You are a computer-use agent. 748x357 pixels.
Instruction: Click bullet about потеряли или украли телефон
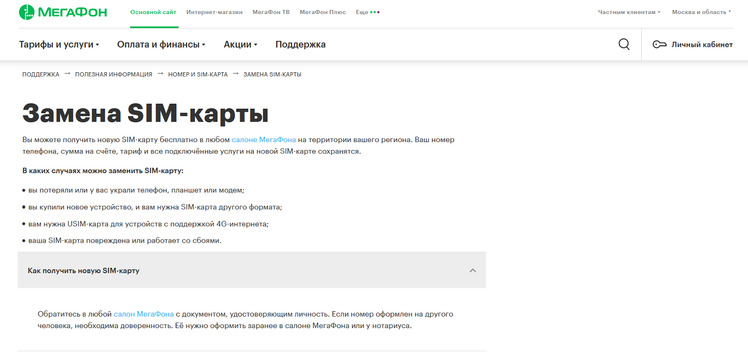pyautogui.click(x=133, y=190)
